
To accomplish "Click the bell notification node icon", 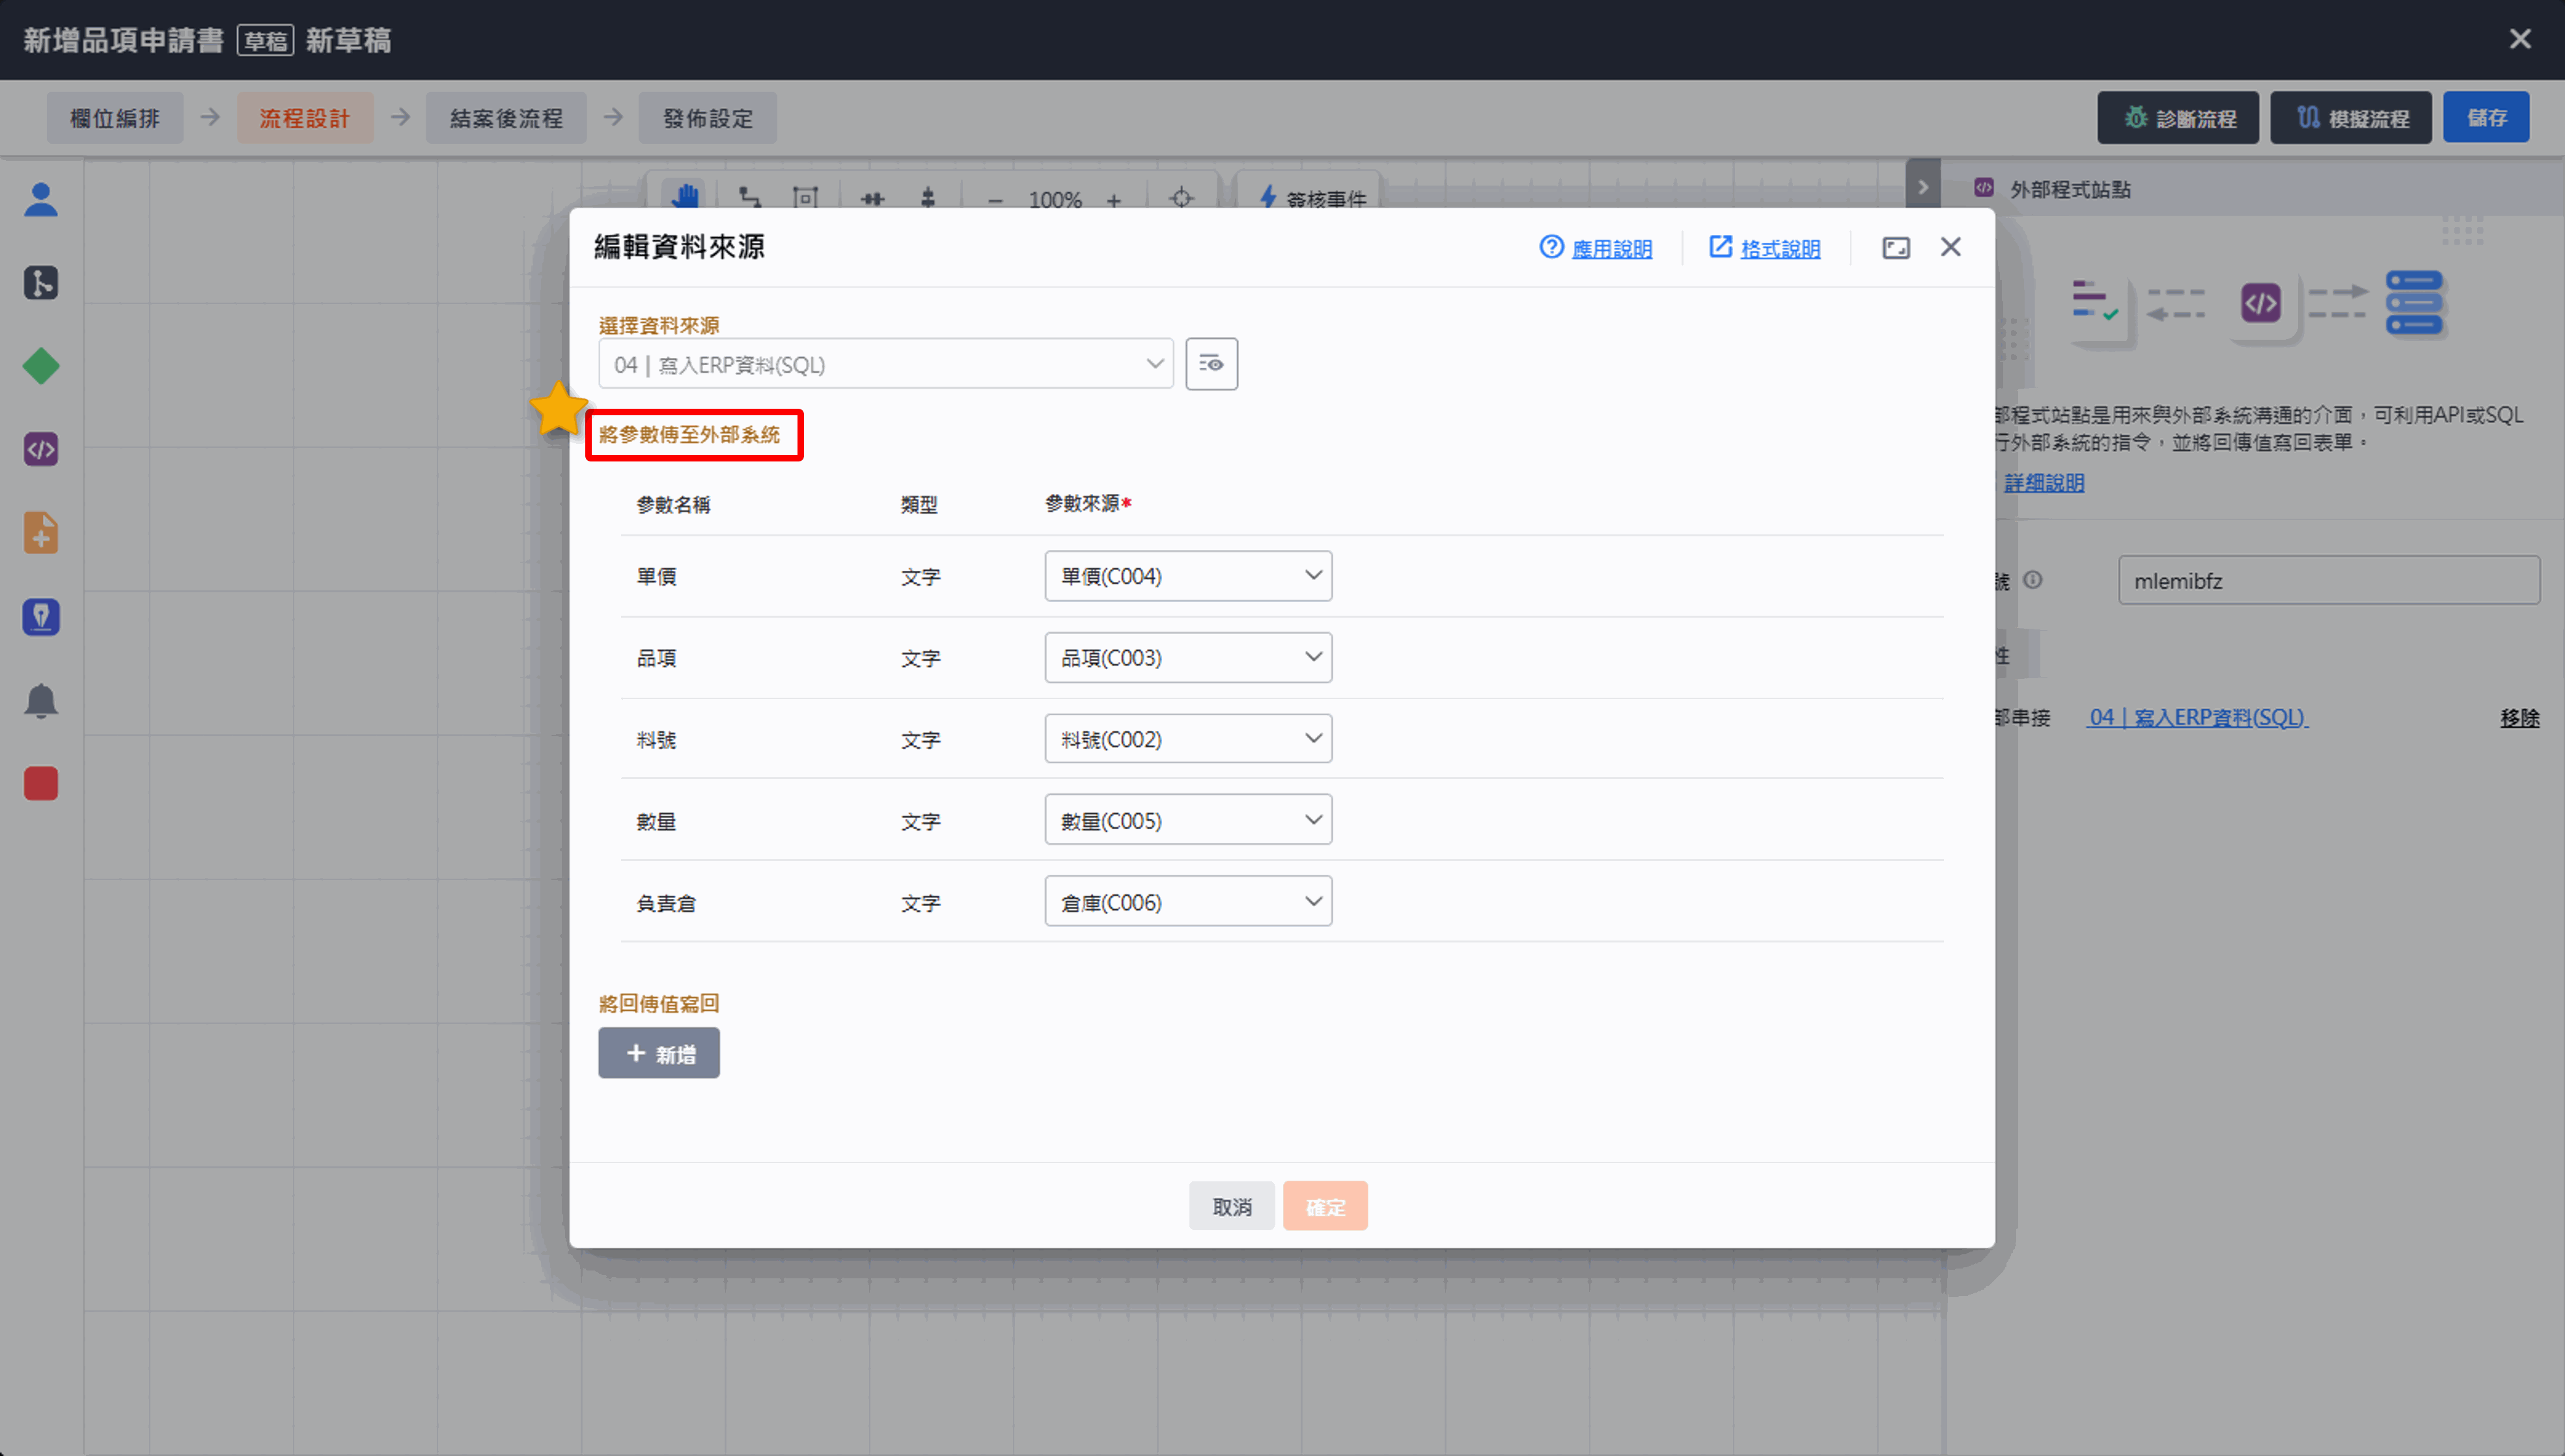I will 41,701.
